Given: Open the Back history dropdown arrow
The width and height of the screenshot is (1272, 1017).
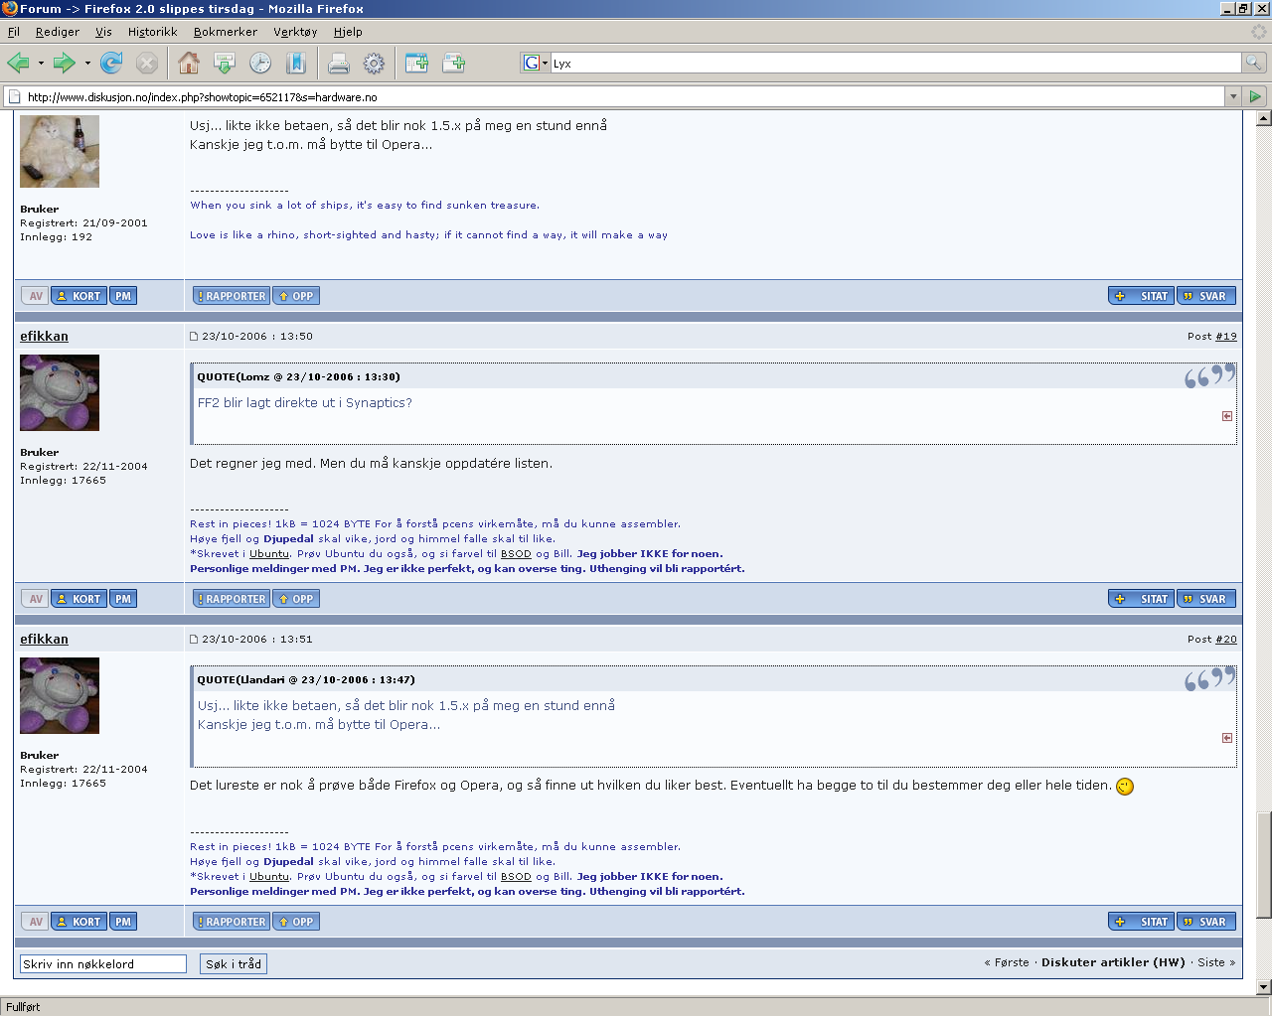Looking at the screenshot, I should pos(41,64).
